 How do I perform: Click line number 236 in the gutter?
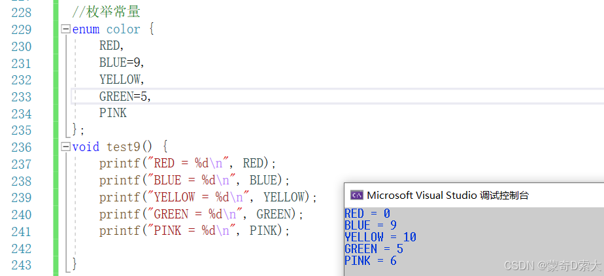tap(21, 147)
